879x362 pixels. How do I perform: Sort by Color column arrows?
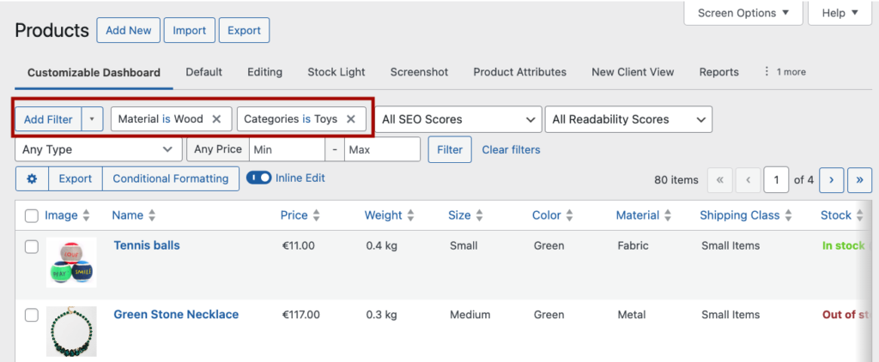point(570,215)
